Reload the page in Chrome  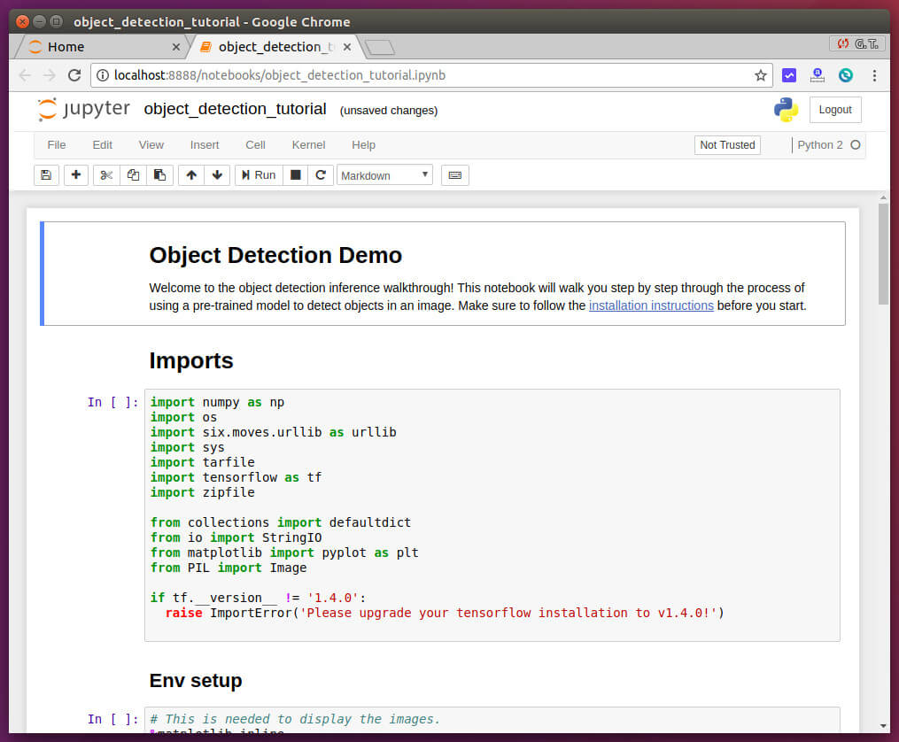pos(74,75)
